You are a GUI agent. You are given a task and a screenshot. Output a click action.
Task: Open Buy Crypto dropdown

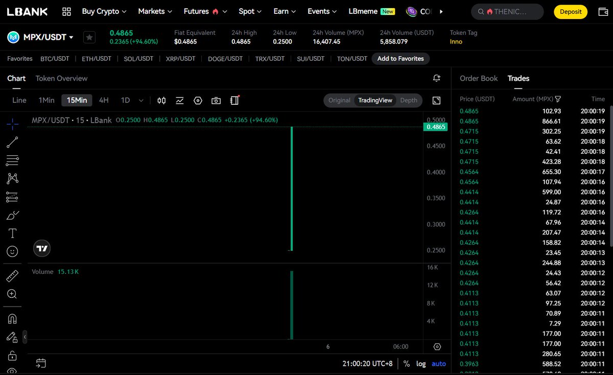coord(104,11)
